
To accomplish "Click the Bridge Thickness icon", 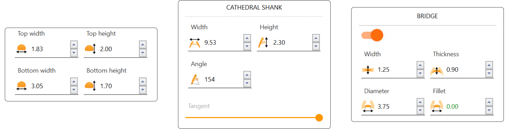I will point(437,70).
